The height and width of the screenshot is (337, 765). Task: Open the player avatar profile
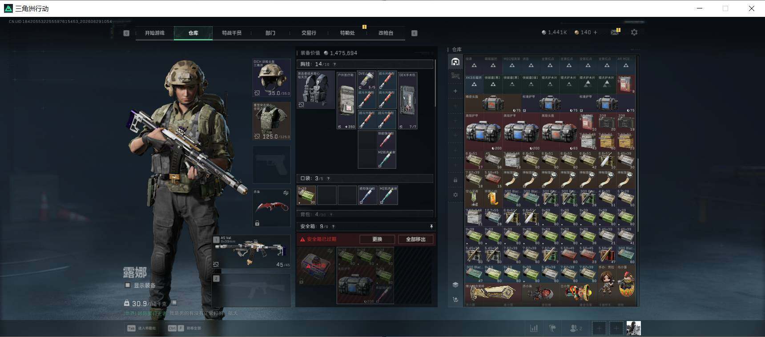(633, 328)
